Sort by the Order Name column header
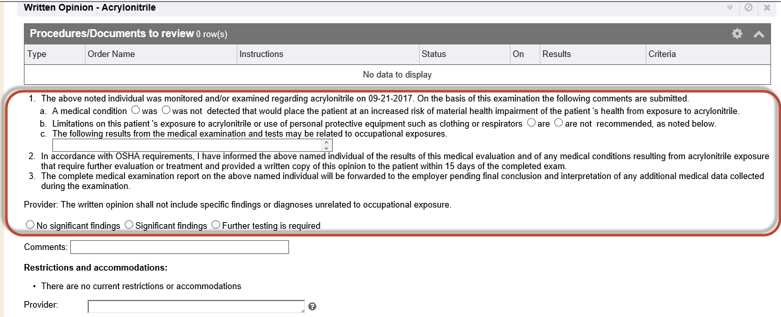The height and width of the screenshot is (317, 781). (x=111, y=54)
